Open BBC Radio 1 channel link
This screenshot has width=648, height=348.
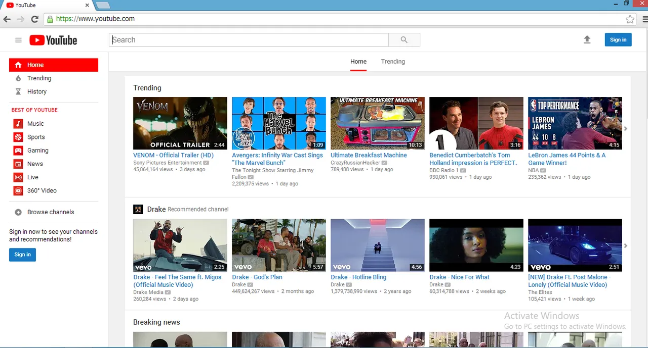(443, 170)
